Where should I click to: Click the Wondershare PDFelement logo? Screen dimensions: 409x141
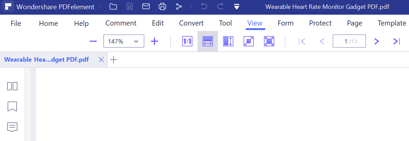coord(8,7)
